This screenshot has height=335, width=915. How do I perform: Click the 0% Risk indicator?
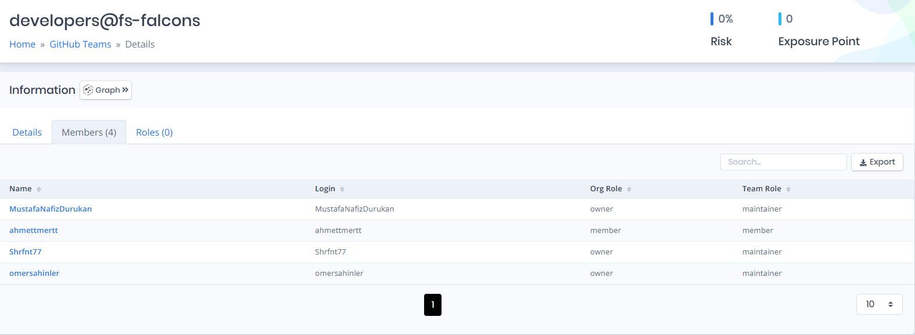pyautogui.click(x=722, y=30)
